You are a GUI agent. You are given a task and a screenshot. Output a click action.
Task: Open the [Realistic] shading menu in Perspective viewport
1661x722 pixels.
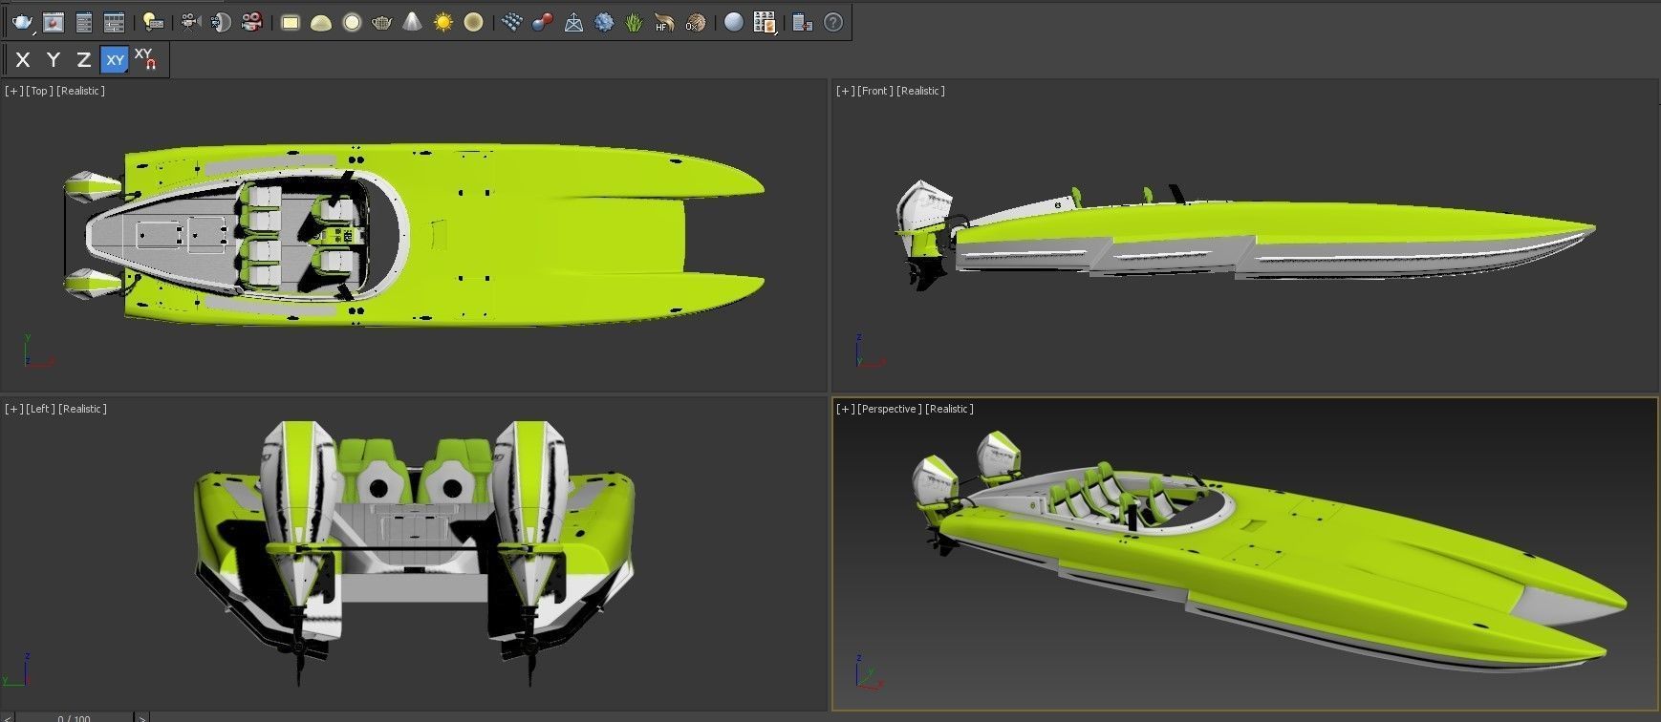pyautogui.click(x=950, y=409)
